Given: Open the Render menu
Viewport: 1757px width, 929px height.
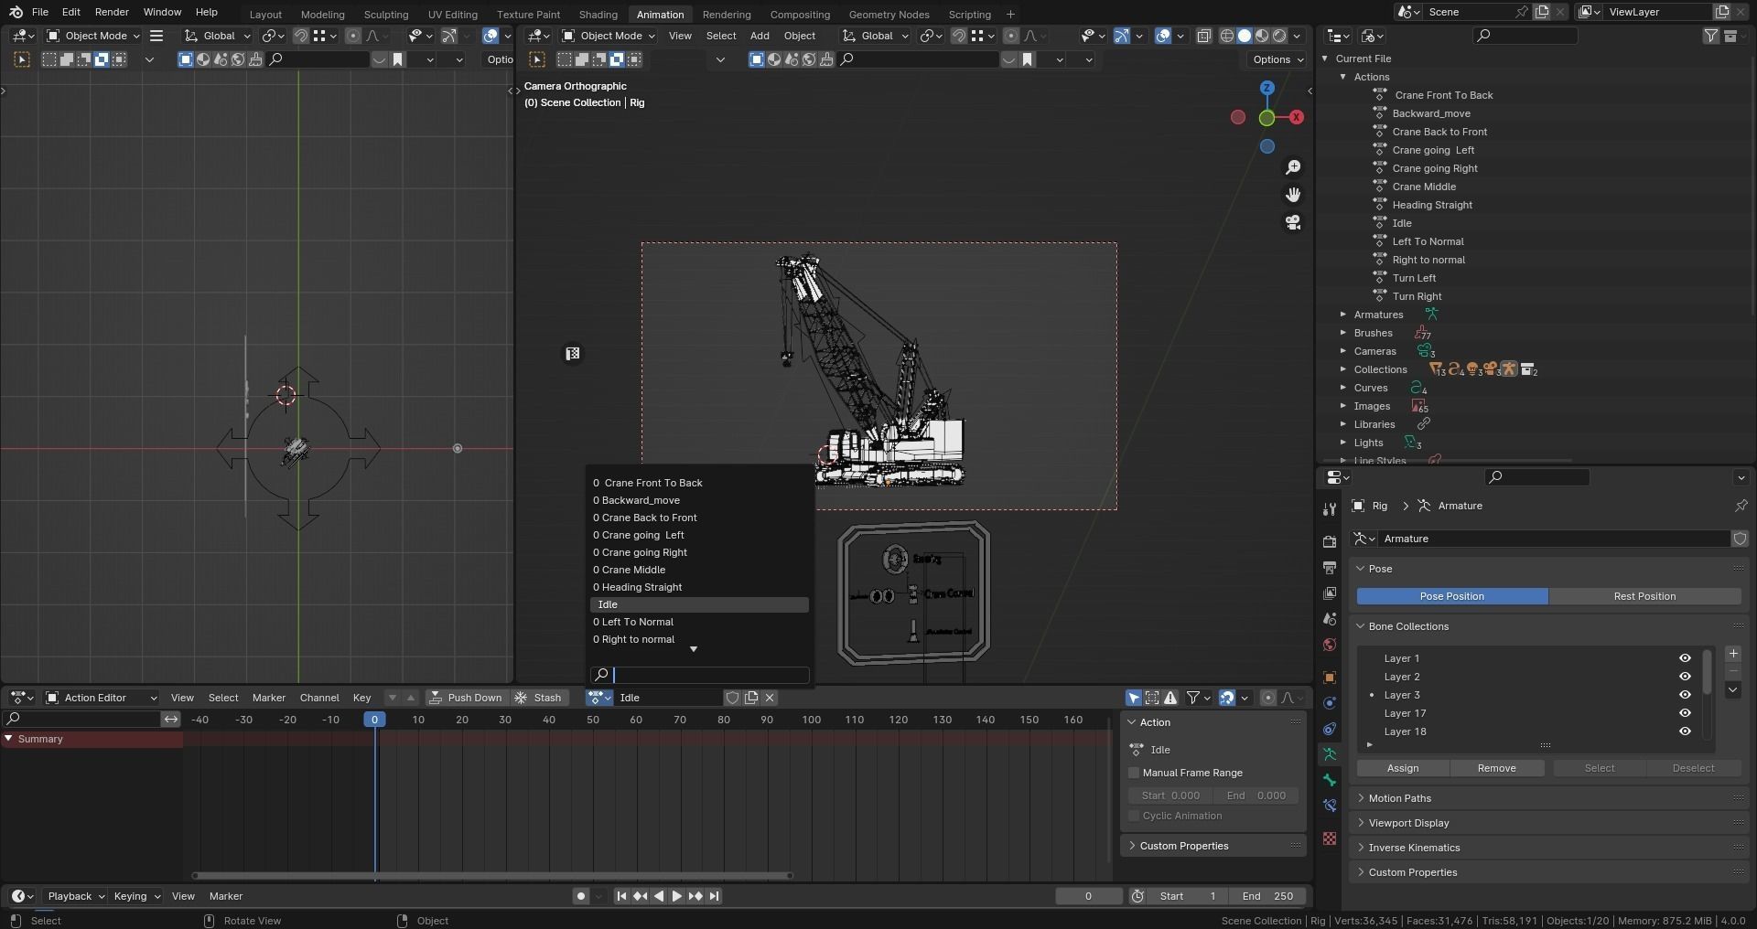Looking at the screenshot, I should click(x=112, y=12).
